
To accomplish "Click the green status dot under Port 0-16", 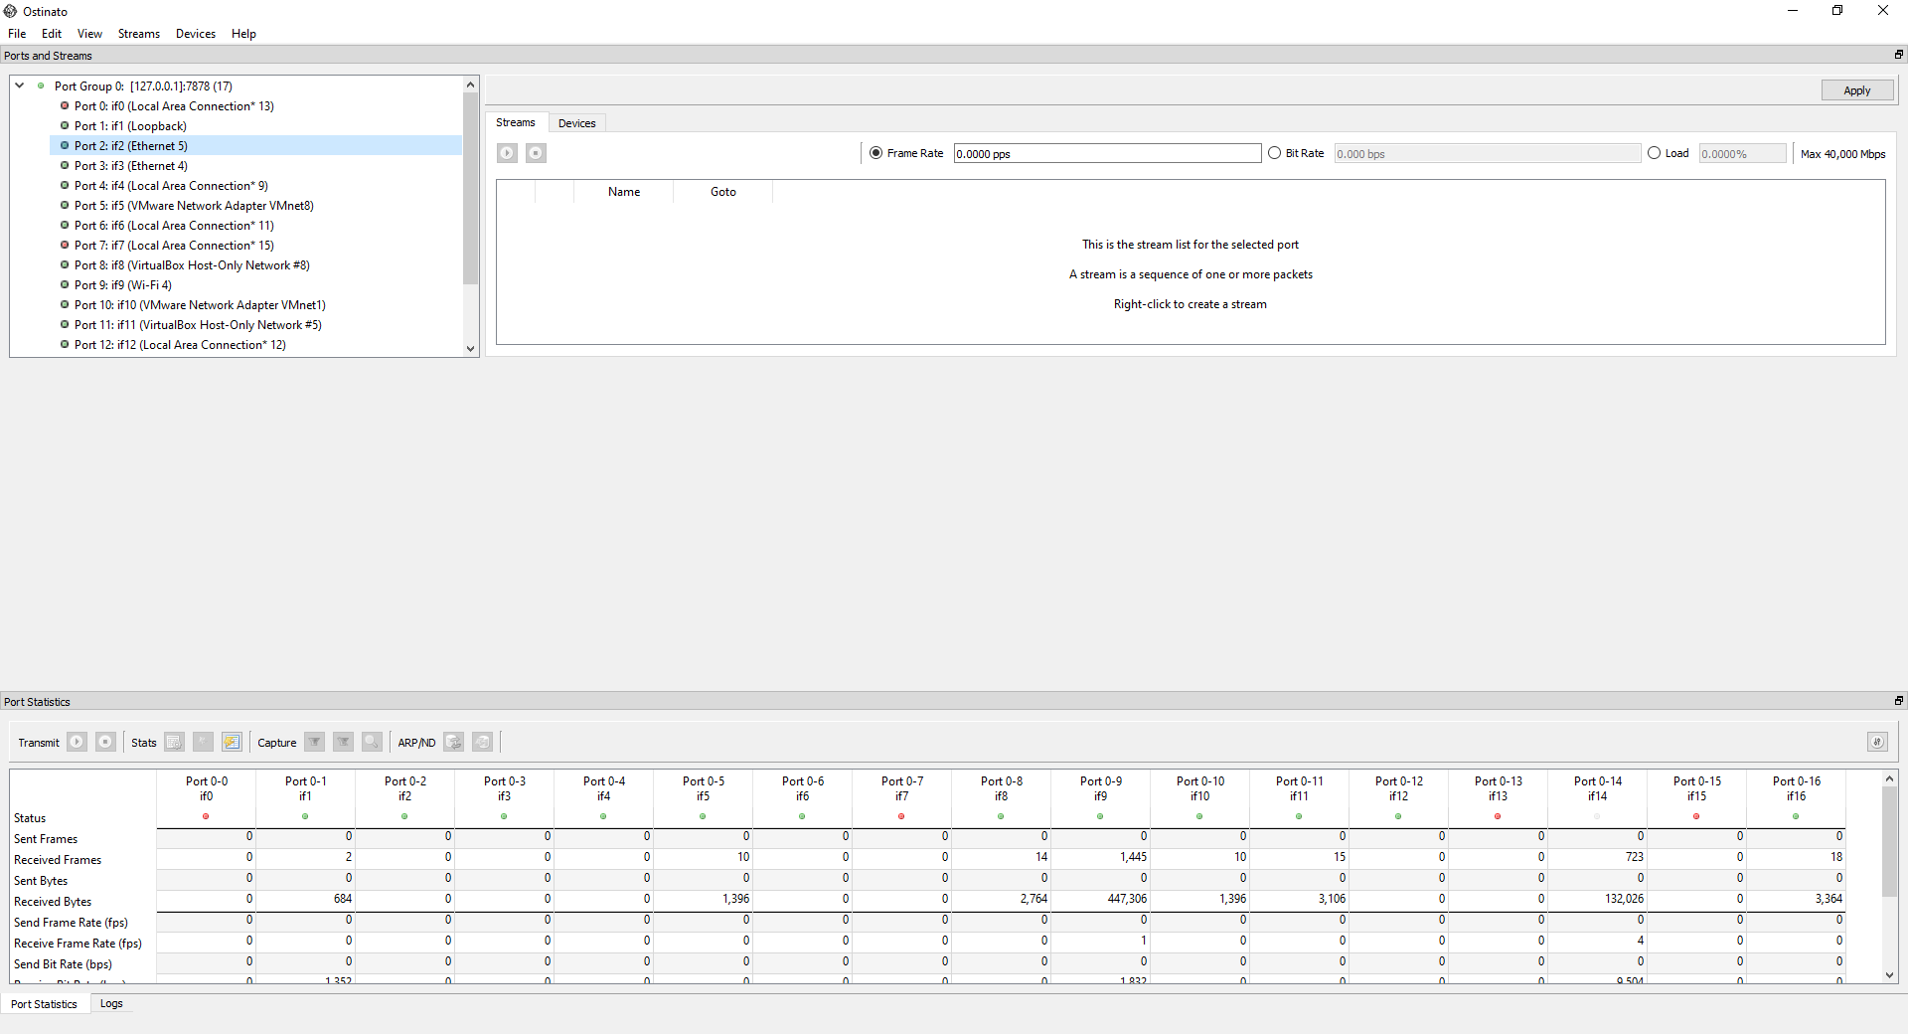I will point(1796,816).
